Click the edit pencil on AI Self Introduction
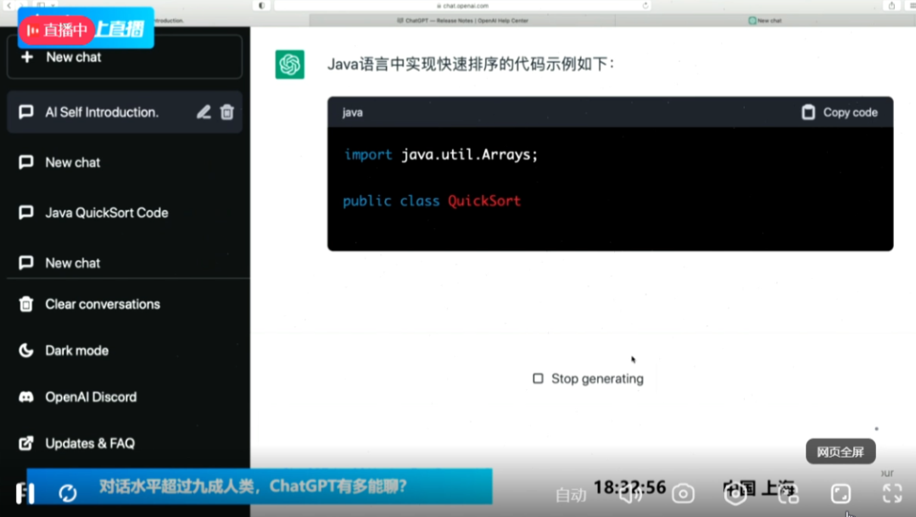 (204, 111)
